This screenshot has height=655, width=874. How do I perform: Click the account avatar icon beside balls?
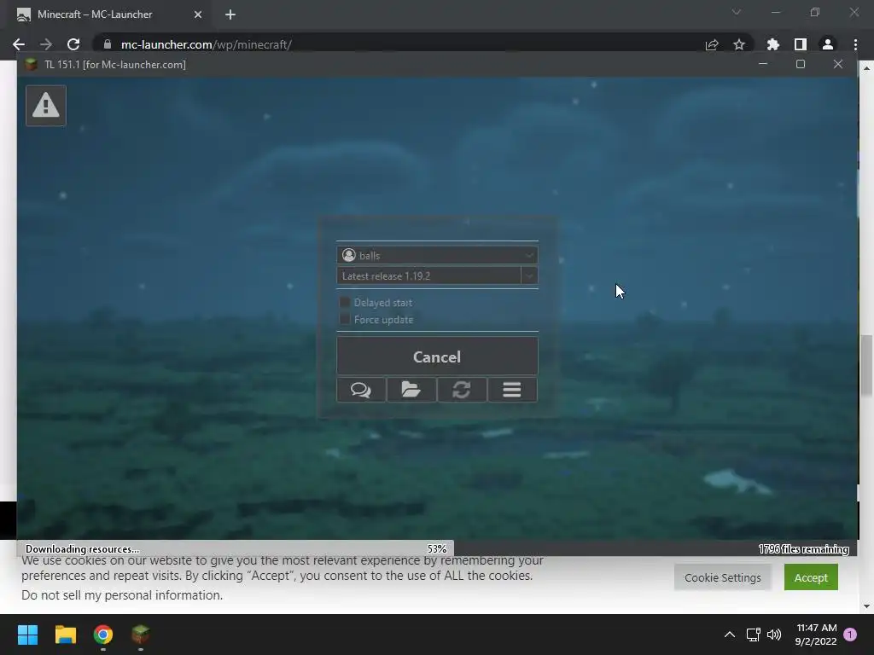(x=349, y=255)
